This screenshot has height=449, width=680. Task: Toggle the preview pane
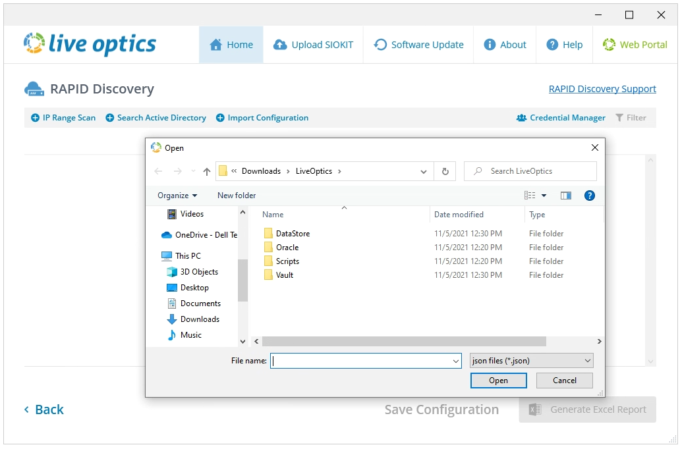[566, 196]
